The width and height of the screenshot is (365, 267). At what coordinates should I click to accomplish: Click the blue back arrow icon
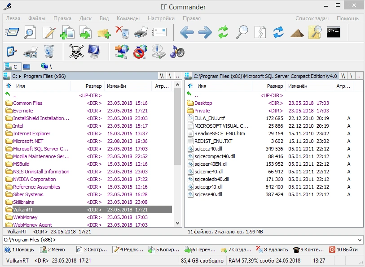tap(187, 32)
